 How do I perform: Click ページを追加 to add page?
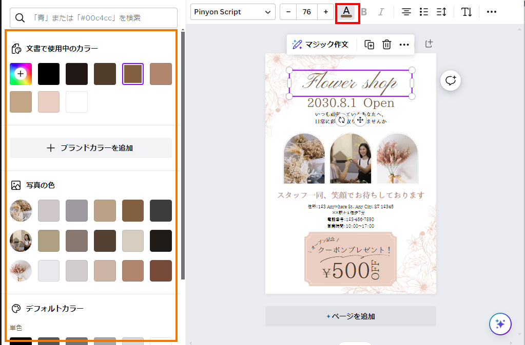[351, 316]
